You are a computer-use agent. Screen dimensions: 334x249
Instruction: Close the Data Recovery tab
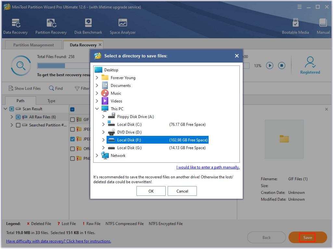point(100,45)
